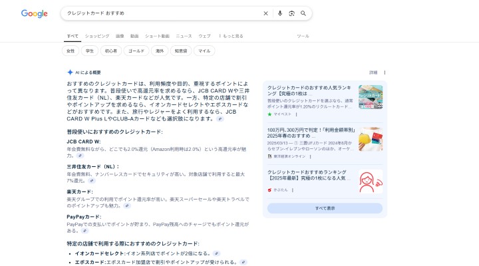Open thumbnail of 東洋経済オンライン article
The width and height of the screenshot is (479, 266).
pos(371,139)
